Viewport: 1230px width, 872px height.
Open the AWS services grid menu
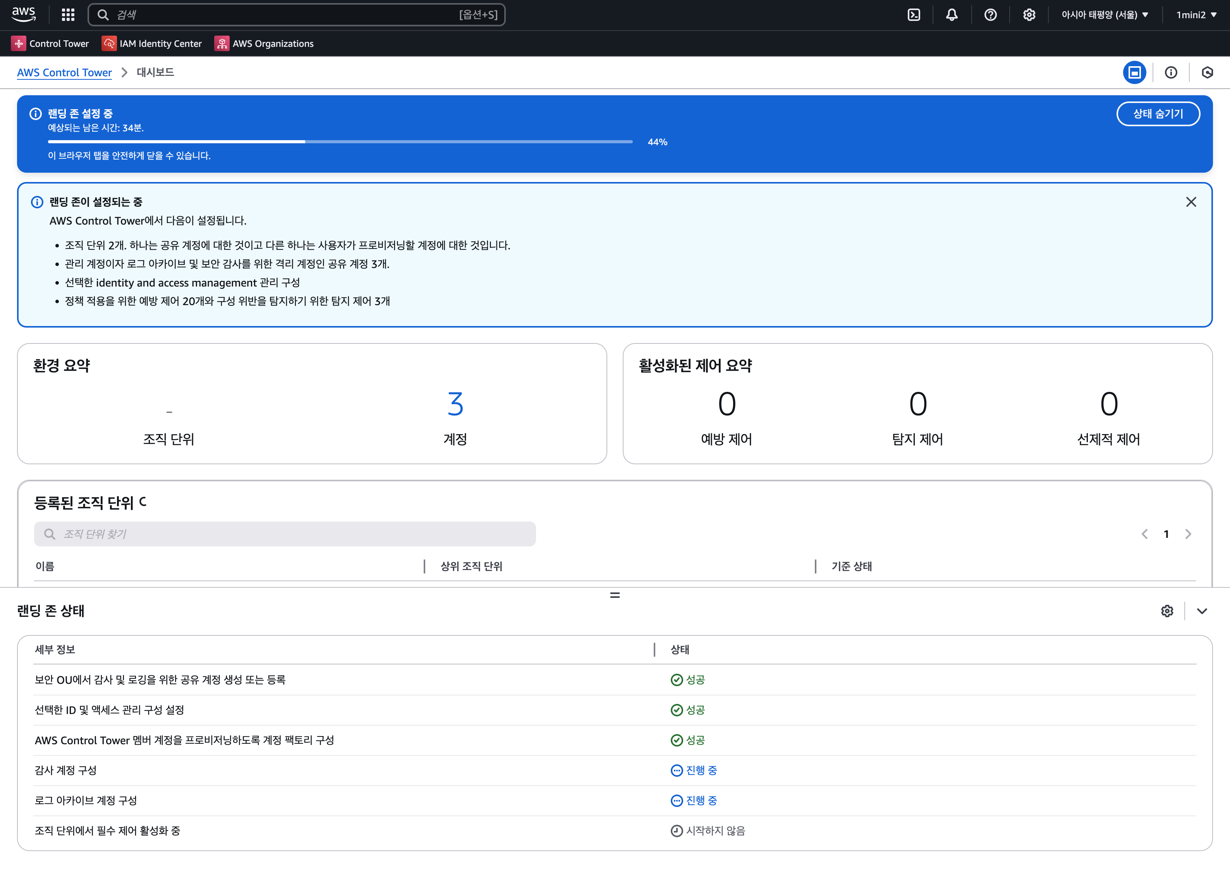(68, 14)
